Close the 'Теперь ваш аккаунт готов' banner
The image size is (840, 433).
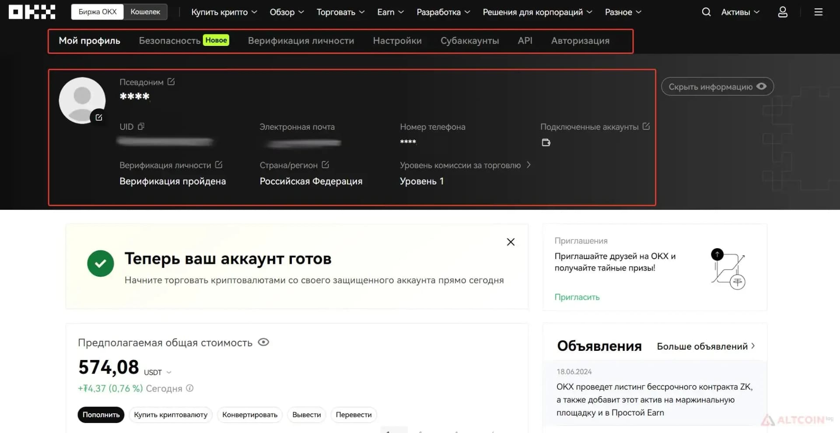click(x=511, y=242)
